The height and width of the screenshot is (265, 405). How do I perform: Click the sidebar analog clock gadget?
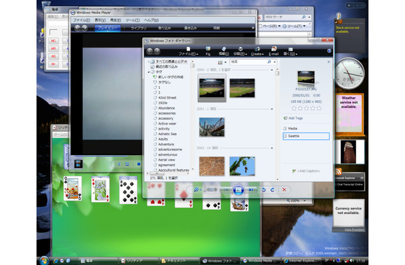point(350,74)
